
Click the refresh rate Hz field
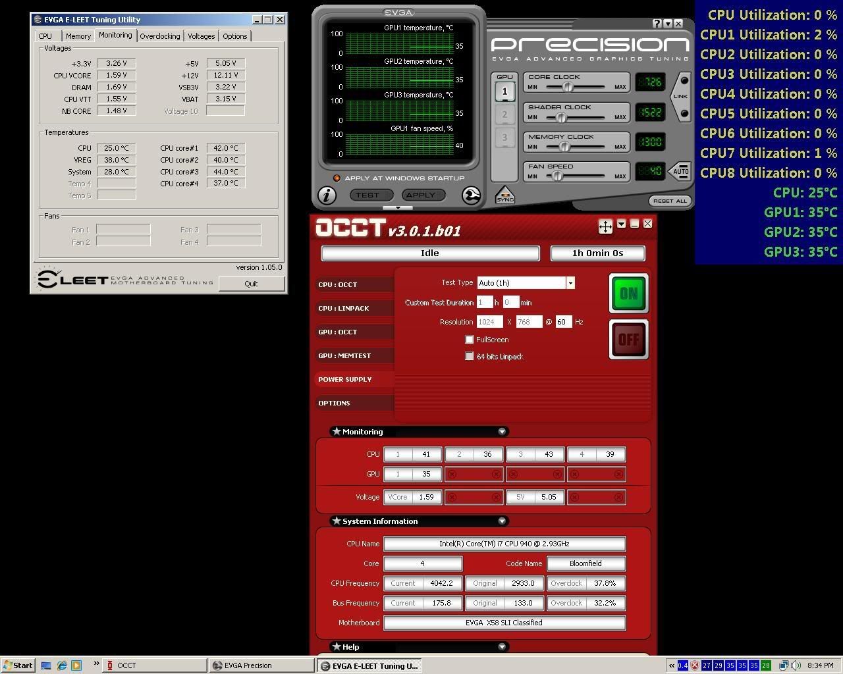564,322
